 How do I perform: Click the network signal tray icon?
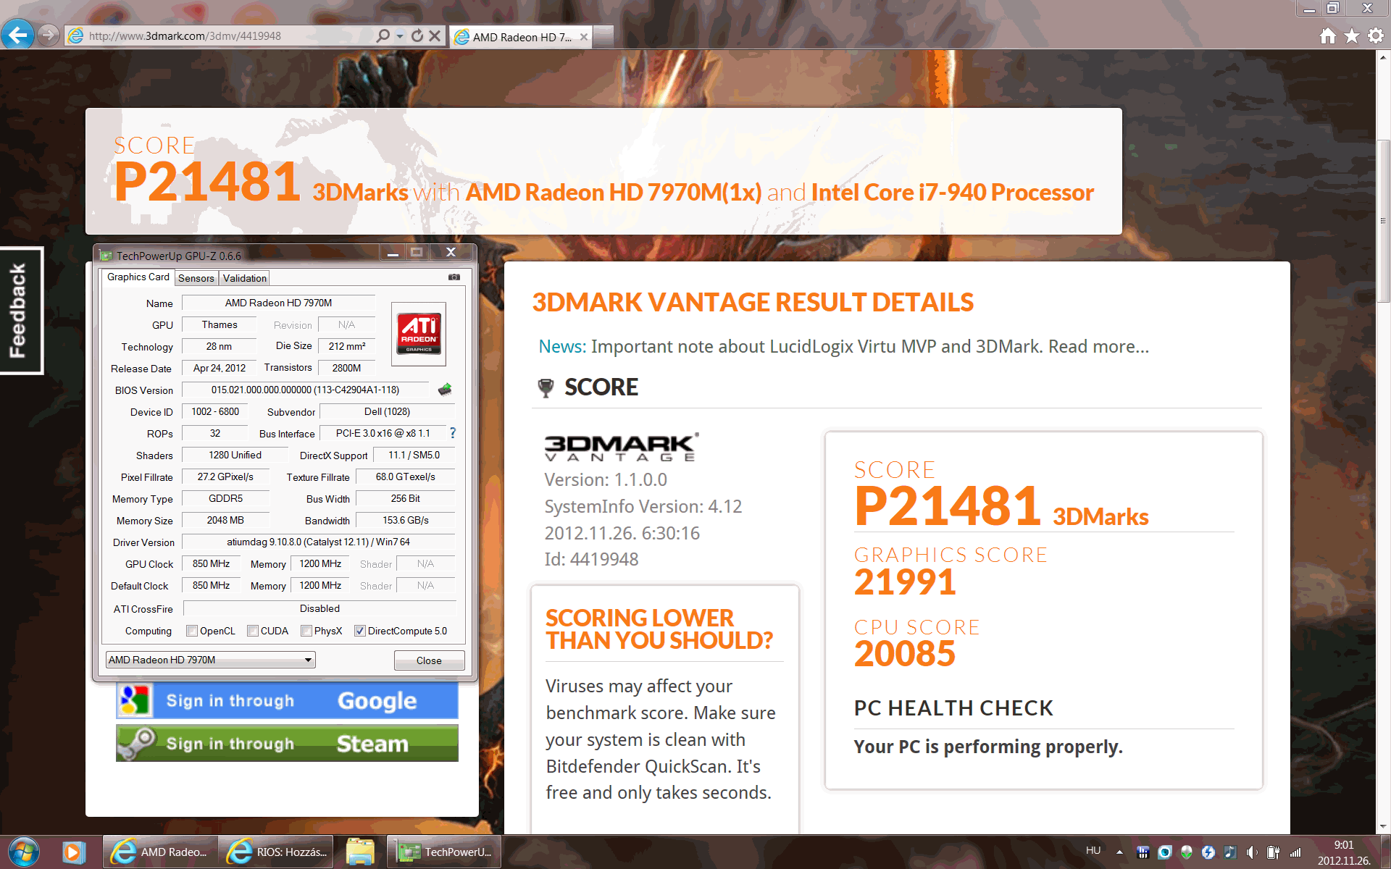click(x=1295, y=852)
